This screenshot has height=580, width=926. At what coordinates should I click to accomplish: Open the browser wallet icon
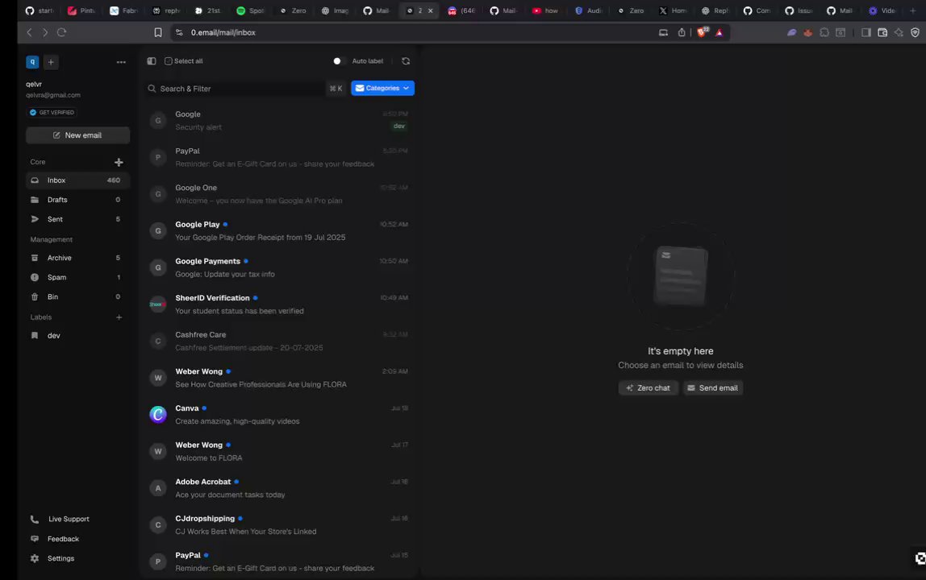click(x=882, y=32)
